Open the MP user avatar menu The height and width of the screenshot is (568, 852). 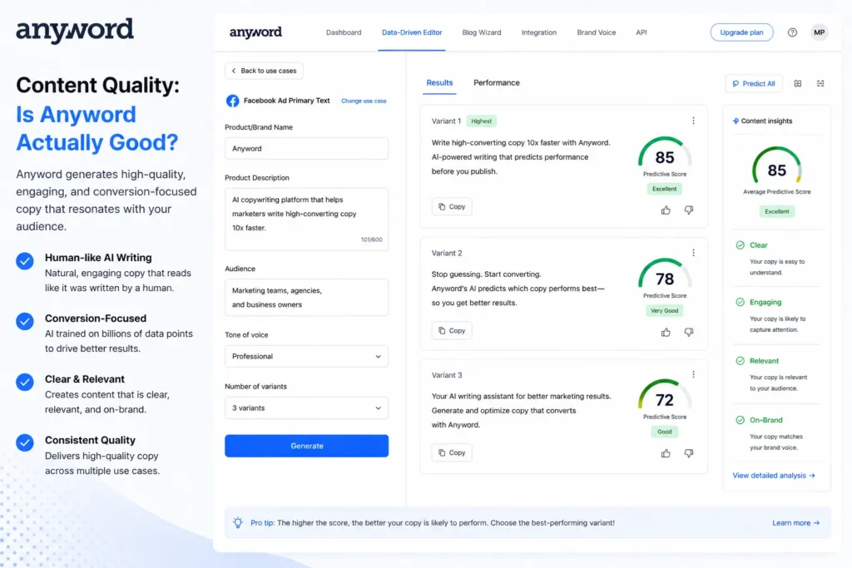pyautogui.click(x=819, y=32)
